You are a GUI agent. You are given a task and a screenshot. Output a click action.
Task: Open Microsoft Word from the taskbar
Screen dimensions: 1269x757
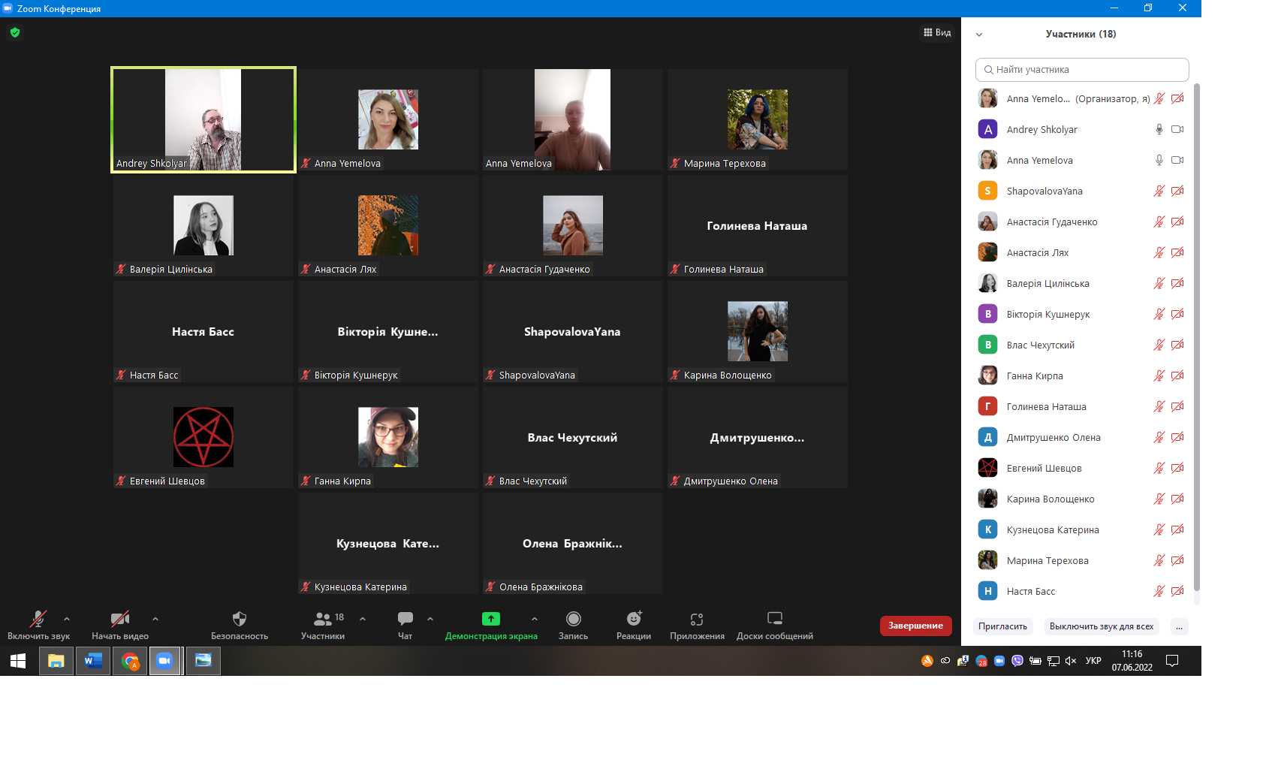coord(93,661)
